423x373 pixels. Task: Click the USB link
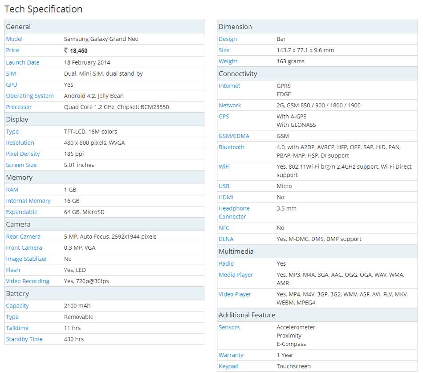224,186
